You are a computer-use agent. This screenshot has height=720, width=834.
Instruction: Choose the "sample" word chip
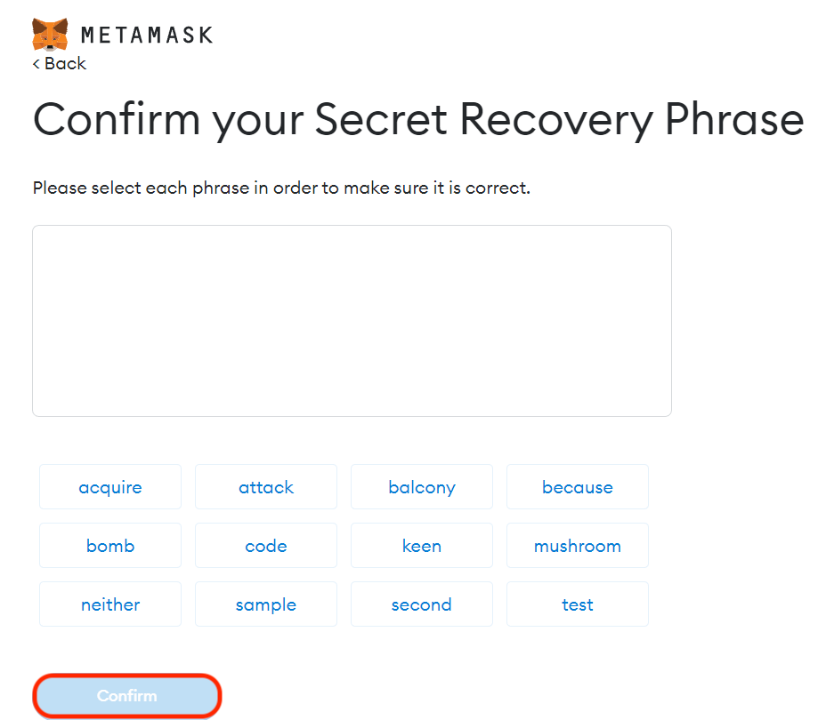pyautogui.click(x=266, y=604)
